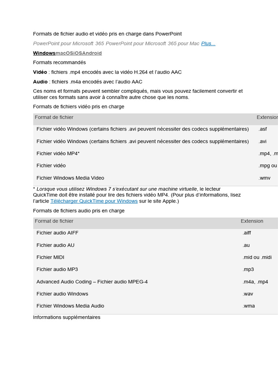Select the "Fichier Windows Media Audio" row

(70, 306)
